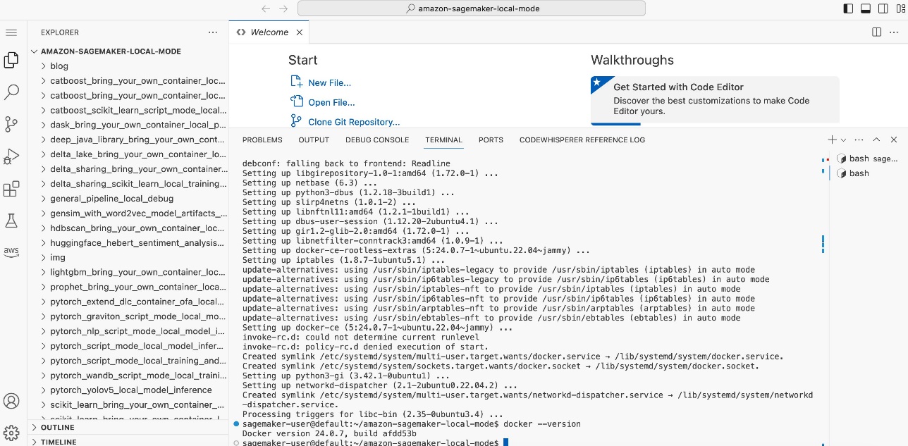
Task: Close the Welcome tab
Action: tap(300, 32)
